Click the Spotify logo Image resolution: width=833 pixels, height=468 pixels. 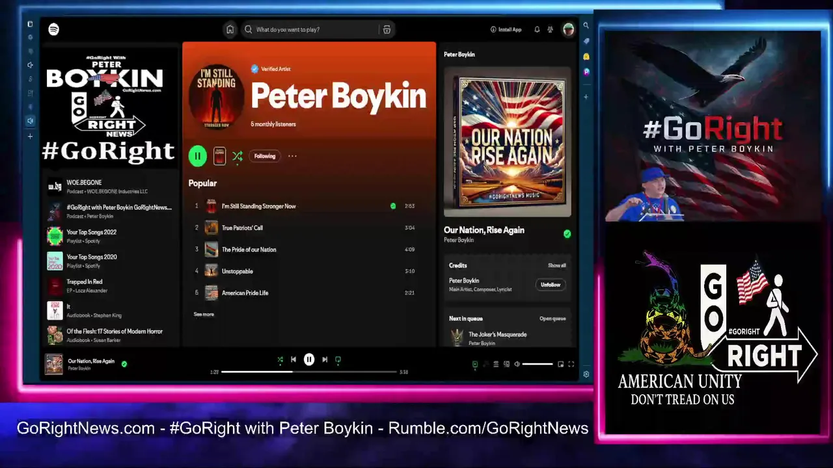click(53, 29)
